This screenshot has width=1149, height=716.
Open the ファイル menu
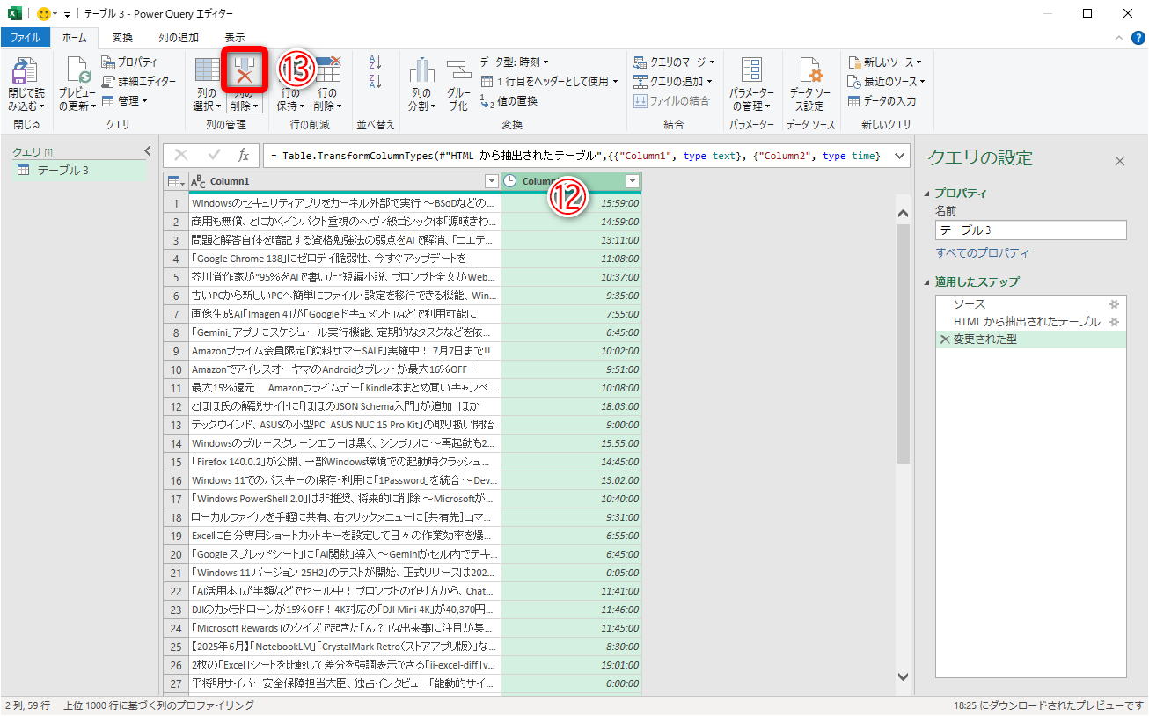26,37
